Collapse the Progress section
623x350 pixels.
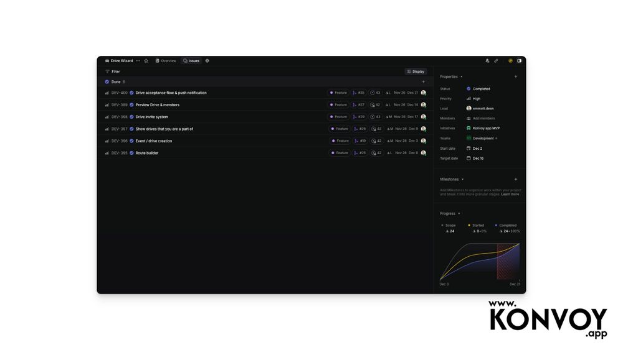coord(450,214)
